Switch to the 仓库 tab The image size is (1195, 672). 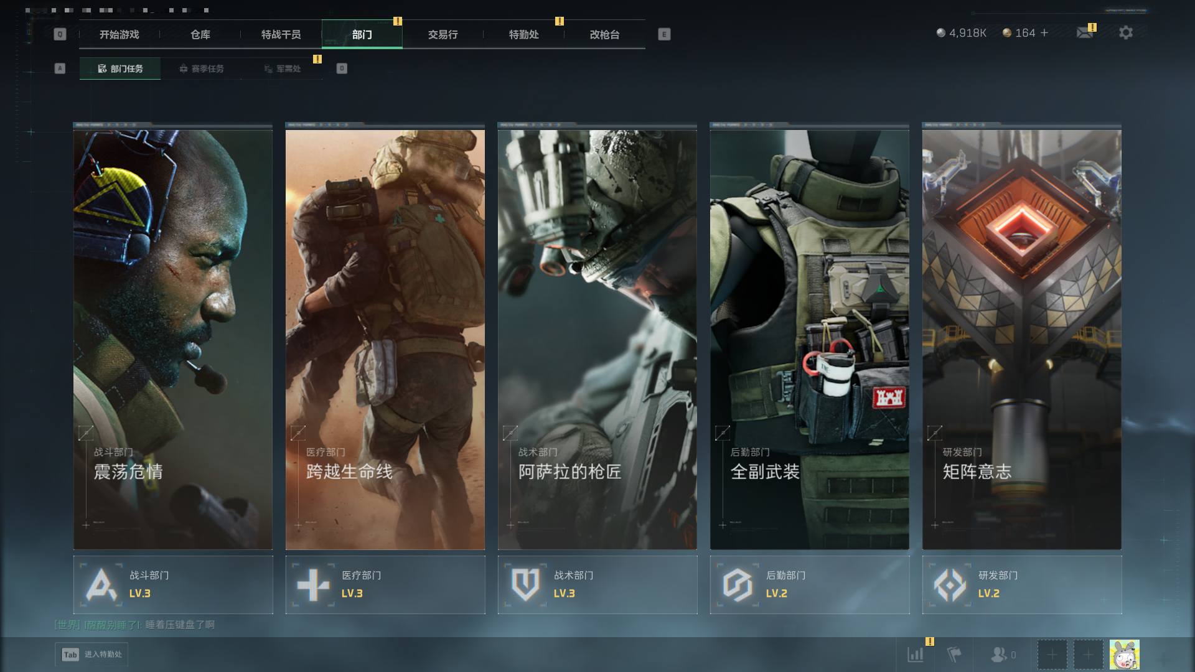(x=200, y=34)
